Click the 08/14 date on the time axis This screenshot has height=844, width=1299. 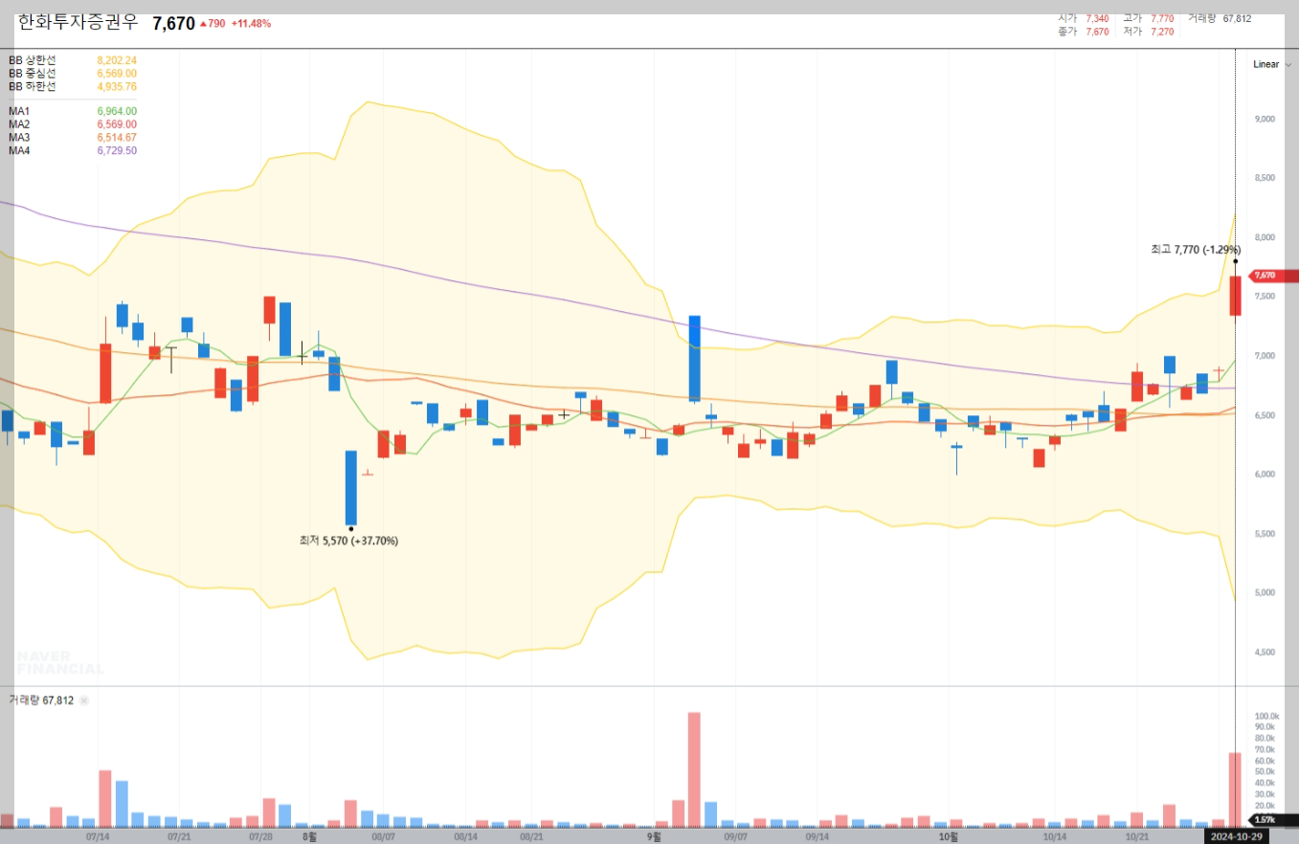point(465,836)
